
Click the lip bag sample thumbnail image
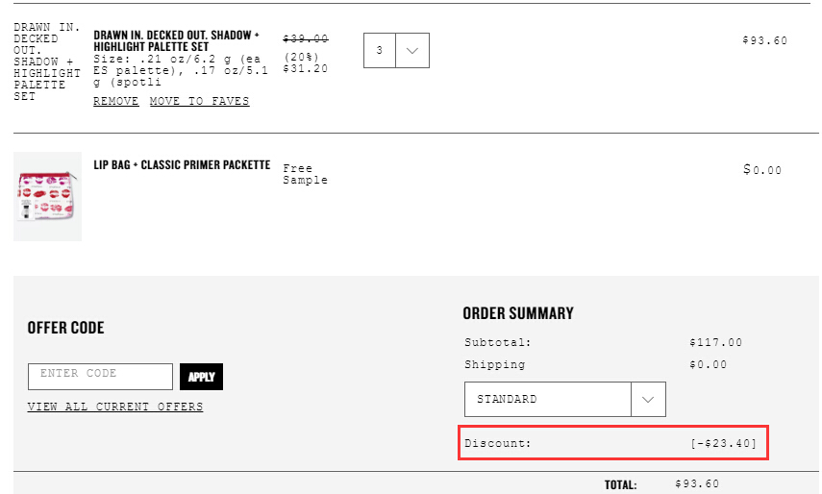tap(47, 196)
